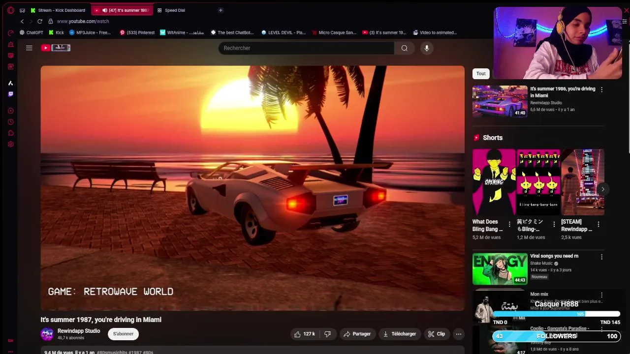
Task: Open the (533) Pinterest bookmark
Action: pyautogui.click(x=137, y=32)
